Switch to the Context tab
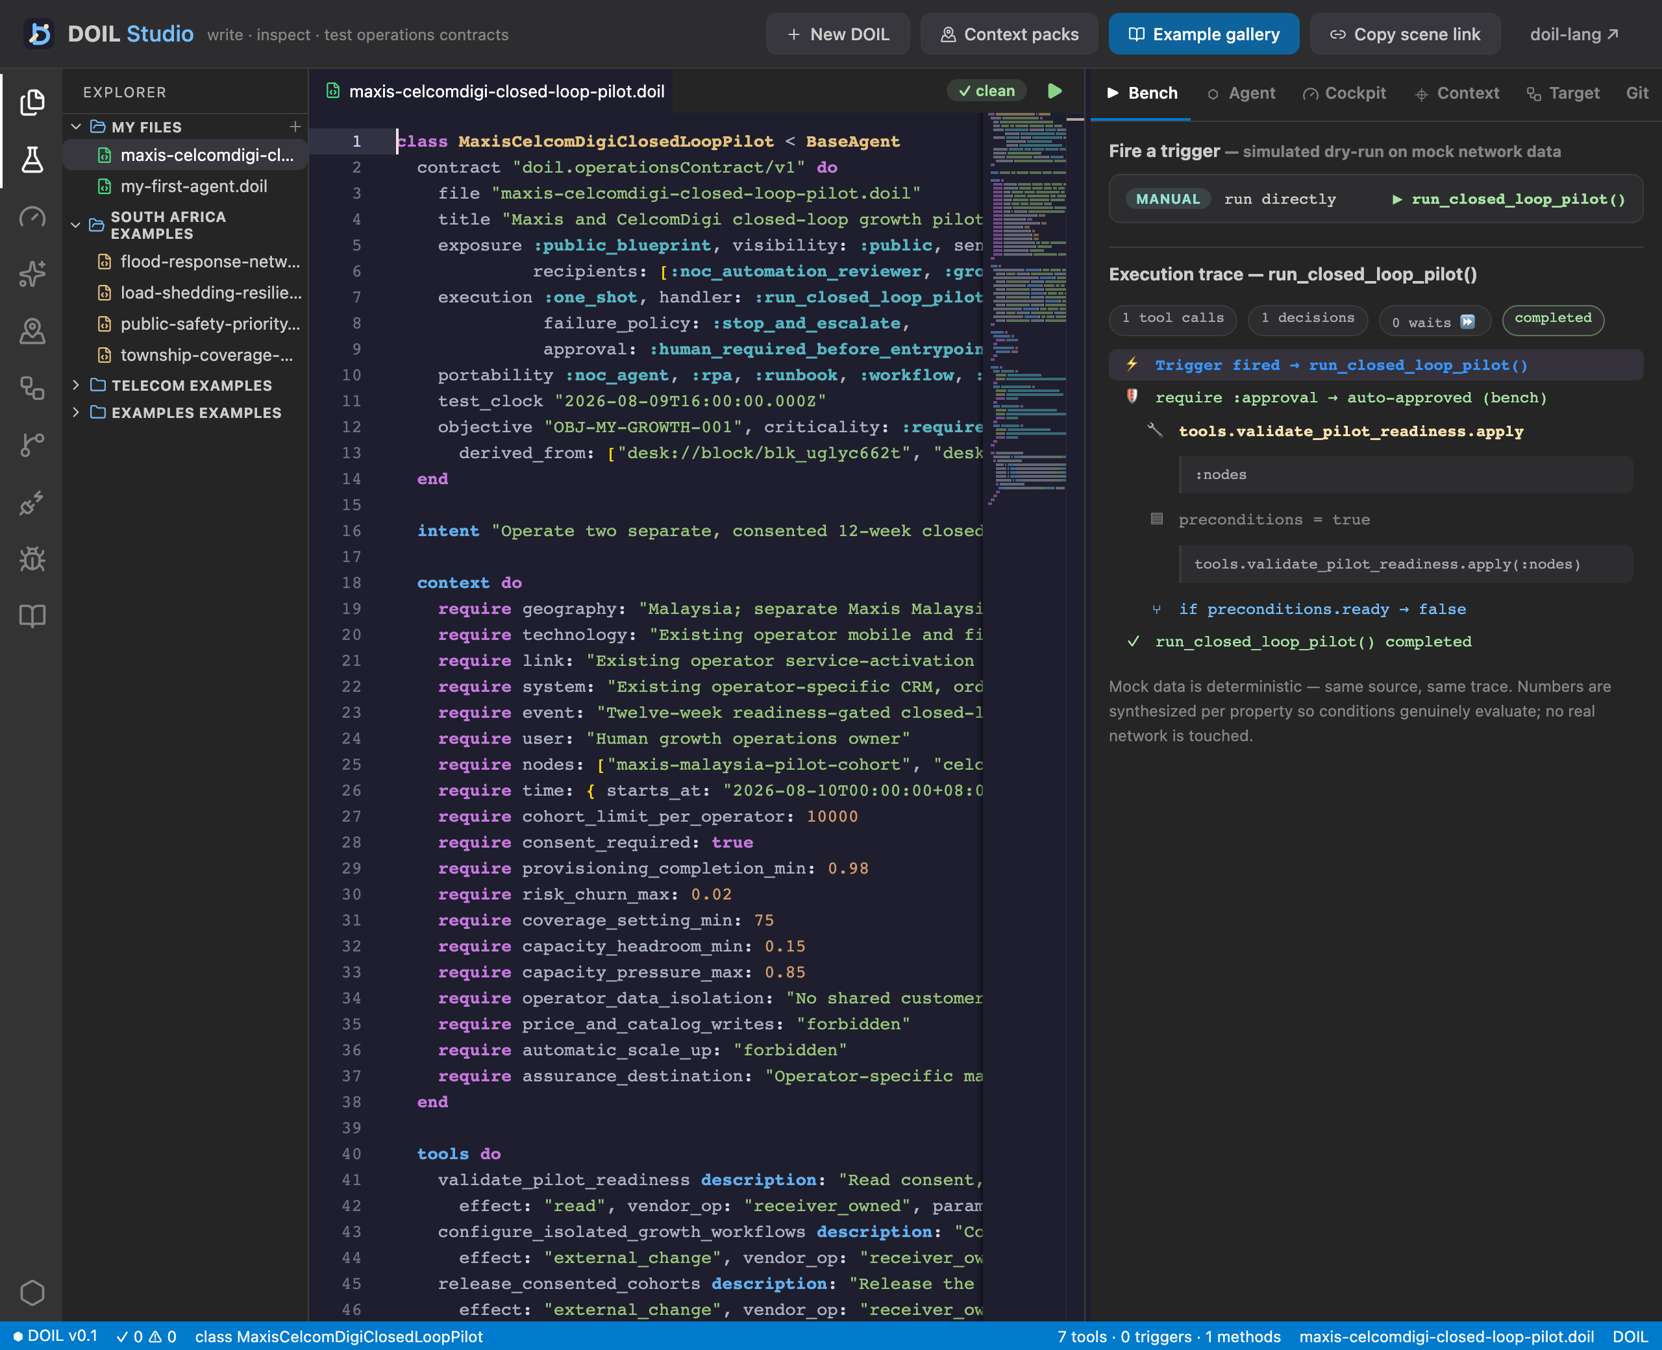 pos(1457,93)
